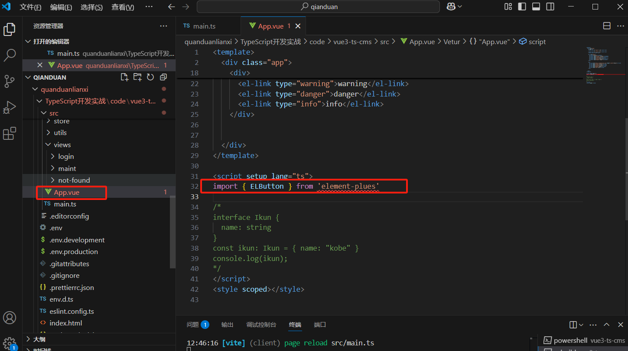Maximize the panel with the up chevron
The image size is (628, 351).
607,325
